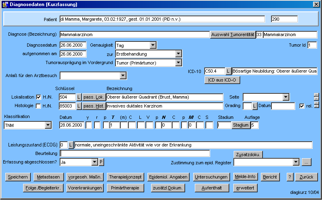
Task: Uncheck the Lokalisation H./N. checkbox
Action: point(39,97)
